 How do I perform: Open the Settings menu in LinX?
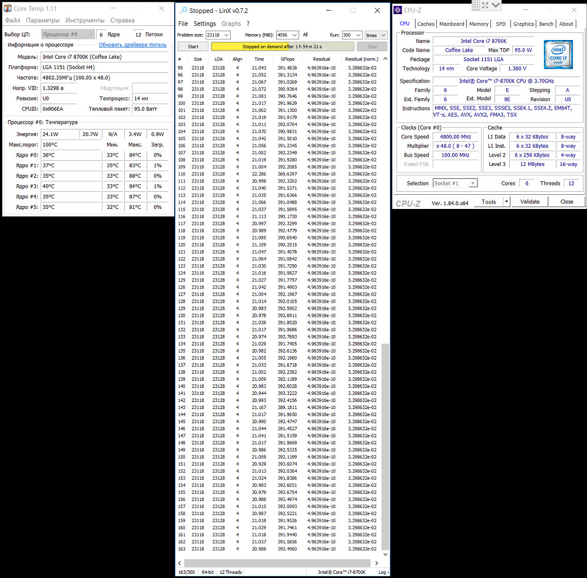click(x=205, y=24)
